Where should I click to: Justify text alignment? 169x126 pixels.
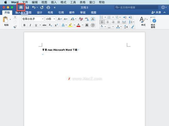(x=119, y=22)
